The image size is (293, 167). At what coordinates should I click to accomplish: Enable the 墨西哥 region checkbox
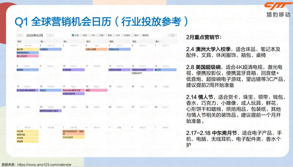point(141,35)
